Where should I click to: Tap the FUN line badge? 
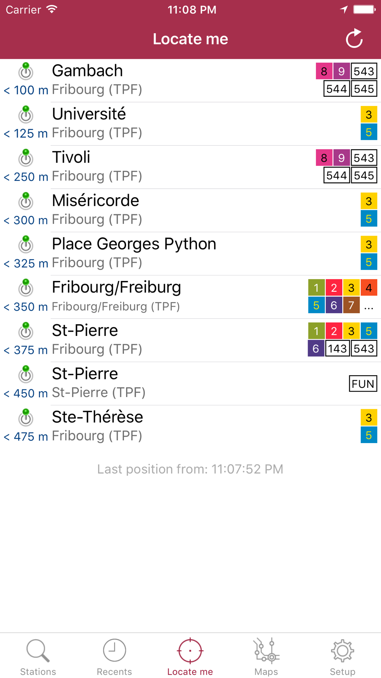(x=363, y=384)
